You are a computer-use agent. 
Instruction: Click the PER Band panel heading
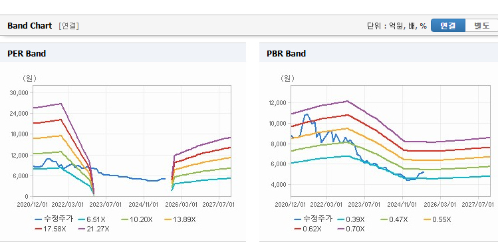pos(27,53)
